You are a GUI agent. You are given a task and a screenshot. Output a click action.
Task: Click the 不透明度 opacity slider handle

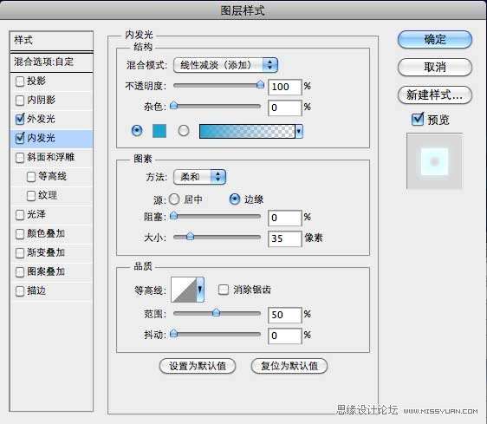point(260,85)
